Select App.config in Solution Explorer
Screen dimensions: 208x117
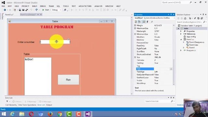191,37
